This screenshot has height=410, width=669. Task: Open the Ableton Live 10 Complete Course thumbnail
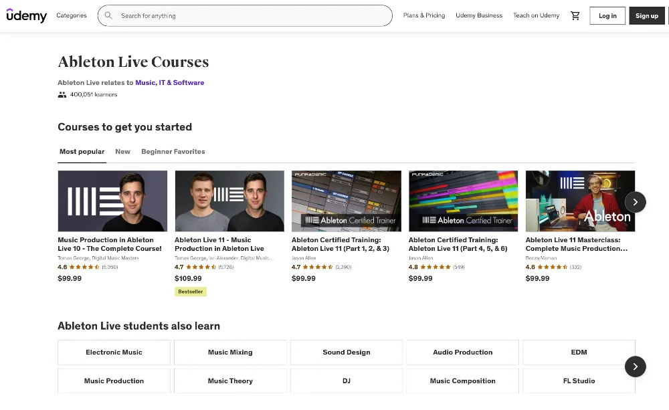tap(112, 201)
